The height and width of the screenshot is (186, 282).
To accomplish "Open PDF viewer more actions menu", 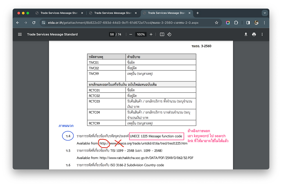I will [262, 34].
